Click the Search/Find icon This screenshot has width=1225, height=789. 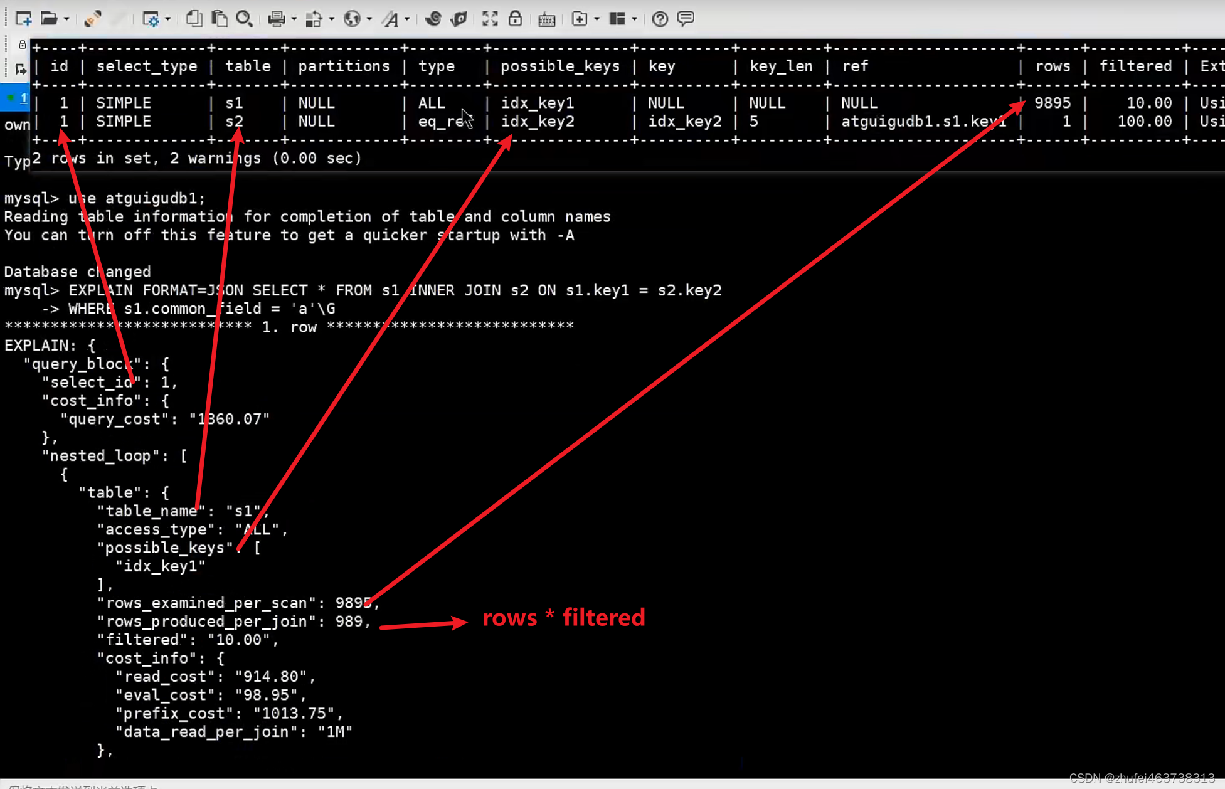click(x=245, y=19)
